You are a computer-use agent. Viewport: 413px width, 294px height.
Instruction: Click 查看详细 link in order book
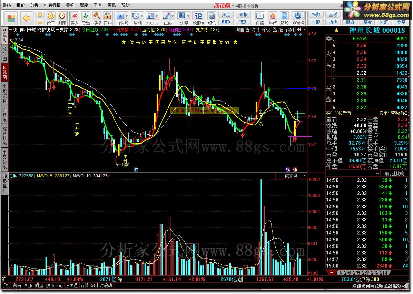click(399, 113)
